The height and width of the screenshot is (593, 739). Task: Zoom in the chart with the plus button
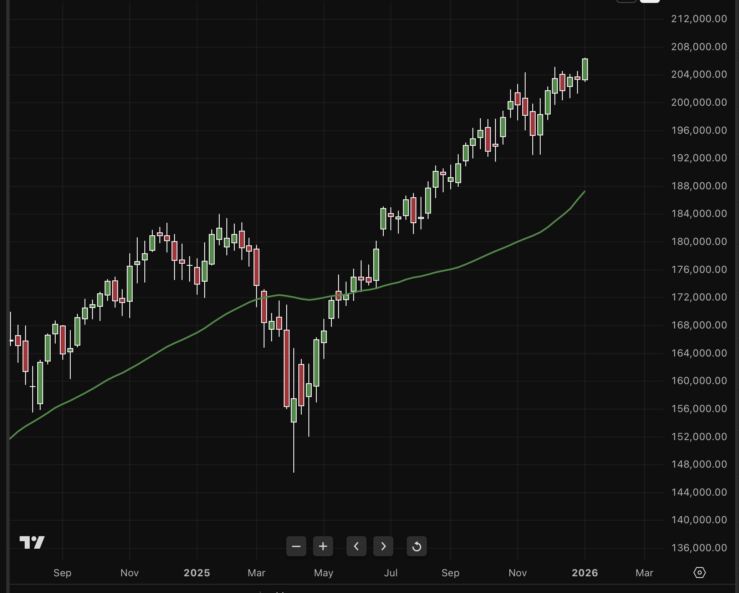[323, 546]
